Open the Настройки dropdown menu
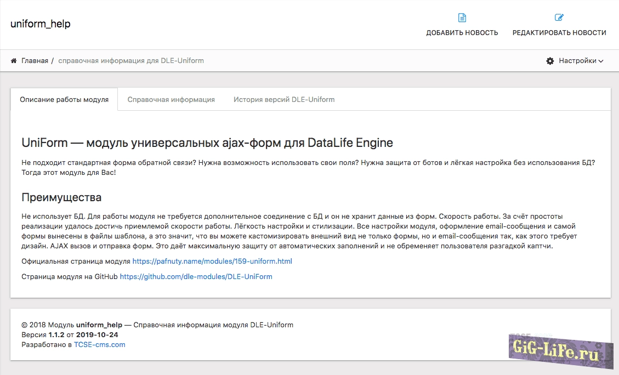The height and width of the screenshot is (375, 619). [577, 61]
